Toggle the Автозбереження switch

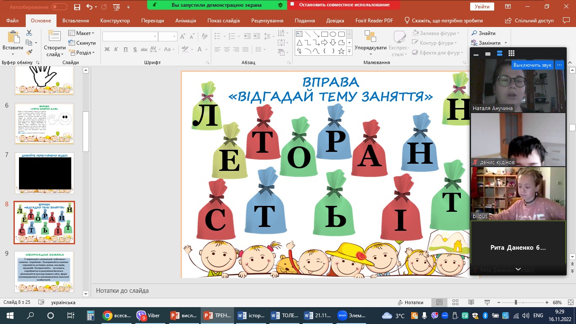click(59, 7)
